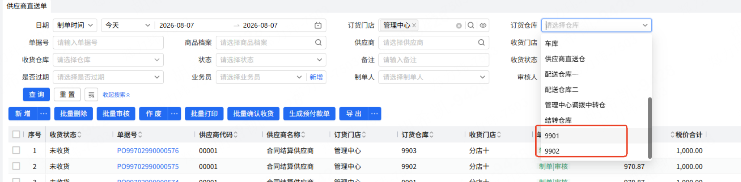Click the 供应商 input field

(434, 42)
